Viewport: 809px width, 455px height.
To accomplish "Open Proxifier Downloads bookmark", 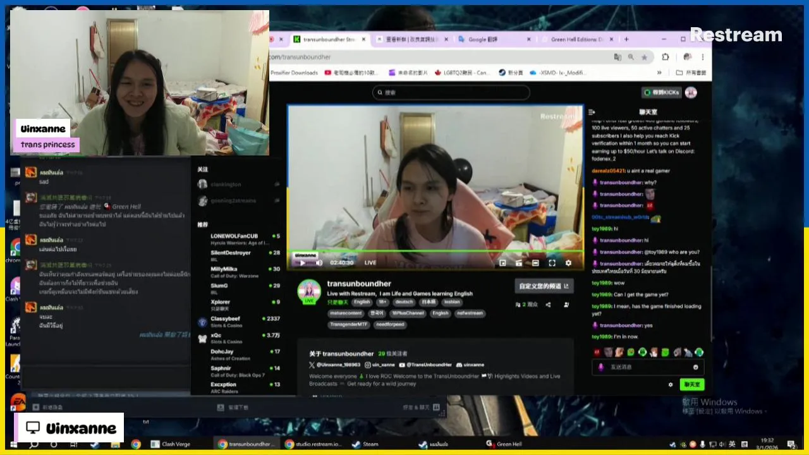I will [x=294, y=73].
